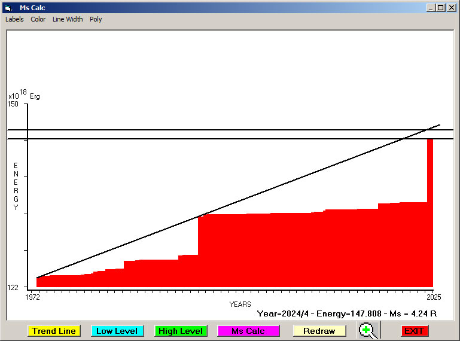
Task: Click the magnifier zoom icon
Action: [369, 330]
